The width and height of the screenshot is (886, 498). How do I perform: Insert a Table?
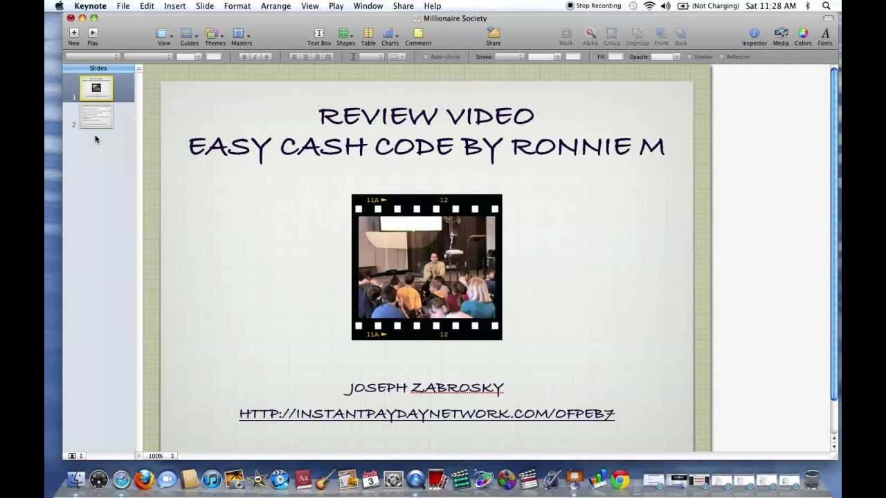click(x=368, y=37)
